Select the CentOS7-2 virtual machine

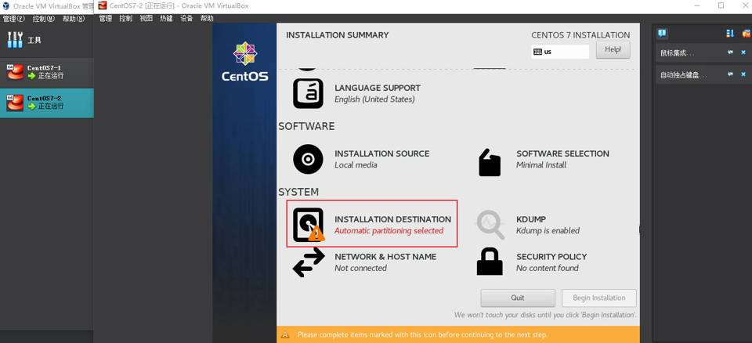point(45,103)
